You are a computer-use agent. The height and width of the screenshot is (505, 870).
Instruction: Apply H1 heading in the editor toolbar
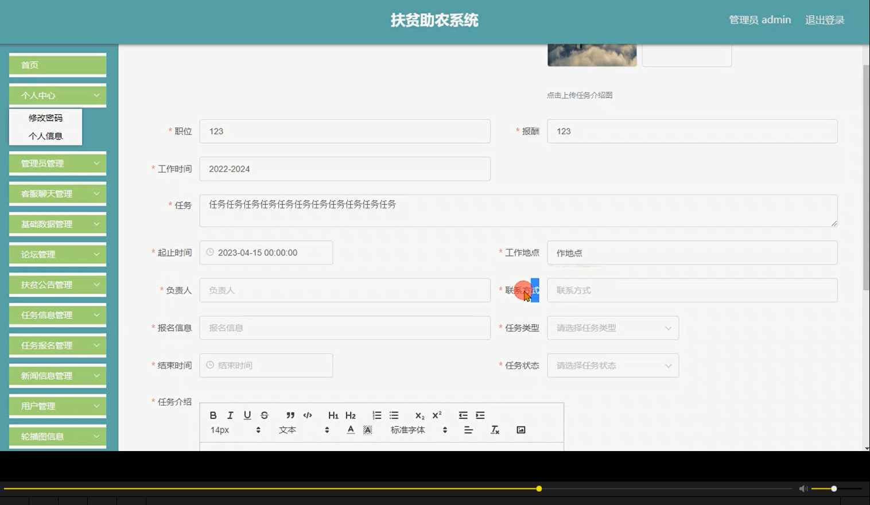(x=333, y=415)
